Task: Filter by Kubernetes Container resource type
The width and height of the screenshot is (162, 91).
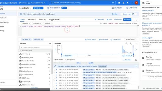Action: [35, 64]
